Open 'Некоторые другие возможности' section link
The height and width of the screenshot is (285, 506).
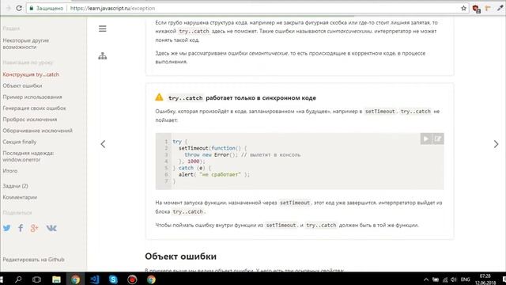click(26, 44)
